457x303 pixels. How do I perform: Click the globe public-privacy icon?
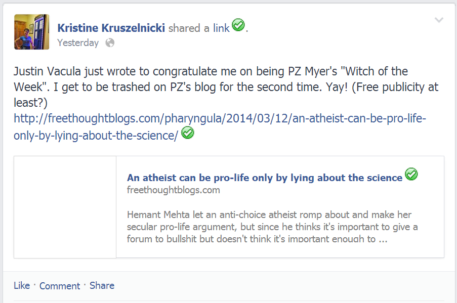tap(110, 42)
